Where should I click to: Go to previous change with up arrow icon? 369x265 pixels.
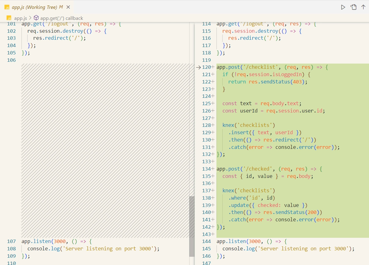click(363, 7)
